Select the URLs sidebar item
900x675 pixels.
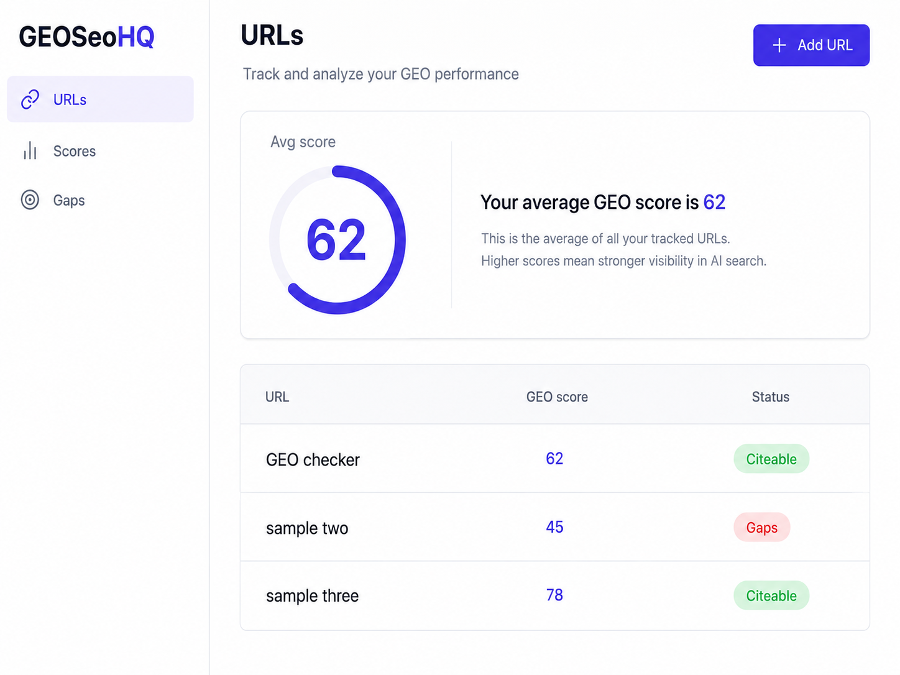(100, 99)
